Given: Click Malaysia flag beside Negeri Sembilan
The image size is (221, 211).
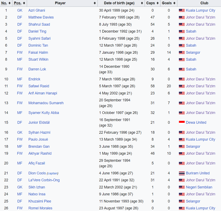Looking at the screenshot, I should tap(182, 187).
